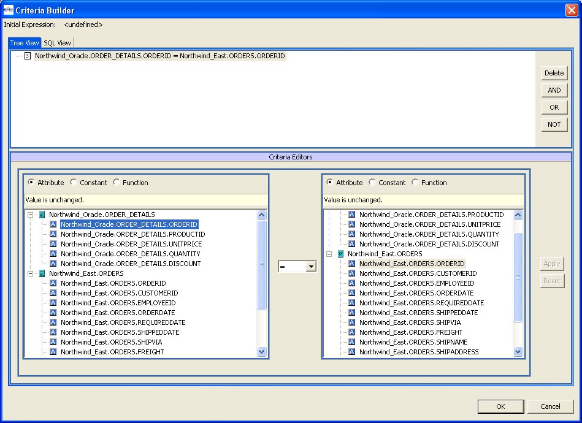Click the attribute icon beside left ORDER_DETAILS.PRODUCTID
Image resolution: width=582 pixels, height=423 pixels.
click(53, 234)
